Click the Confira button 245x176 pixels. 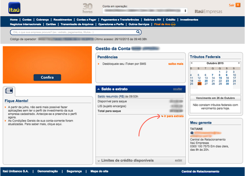coord(47,77)
